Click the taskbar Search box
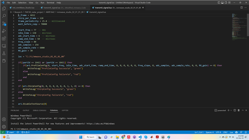The width and height of the screenshot is (249, 140). click(x=91, y=137)
